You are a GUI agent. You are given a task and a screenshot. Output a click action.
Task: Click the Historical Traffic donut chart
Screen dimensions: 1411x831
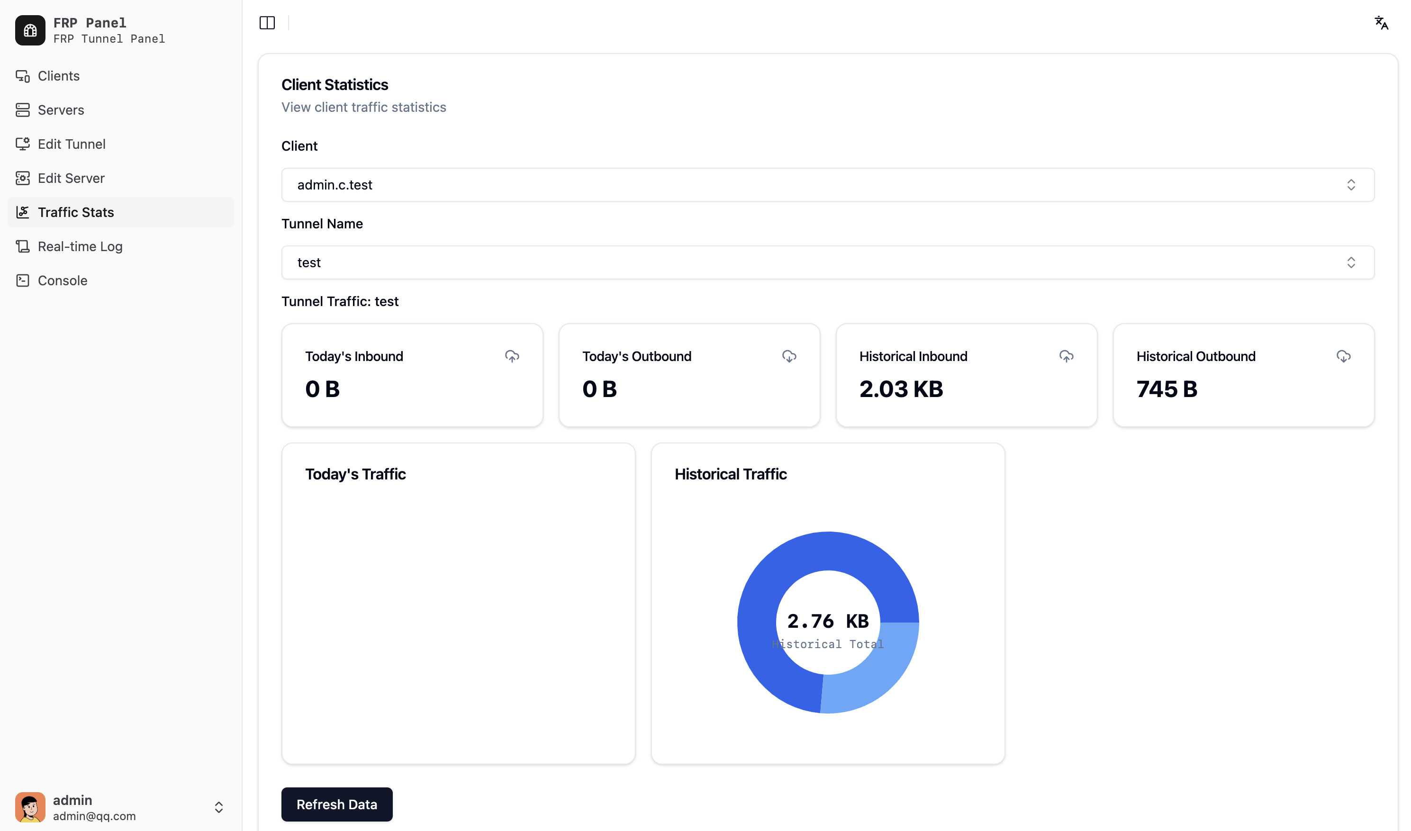click(x=829, y=622)
